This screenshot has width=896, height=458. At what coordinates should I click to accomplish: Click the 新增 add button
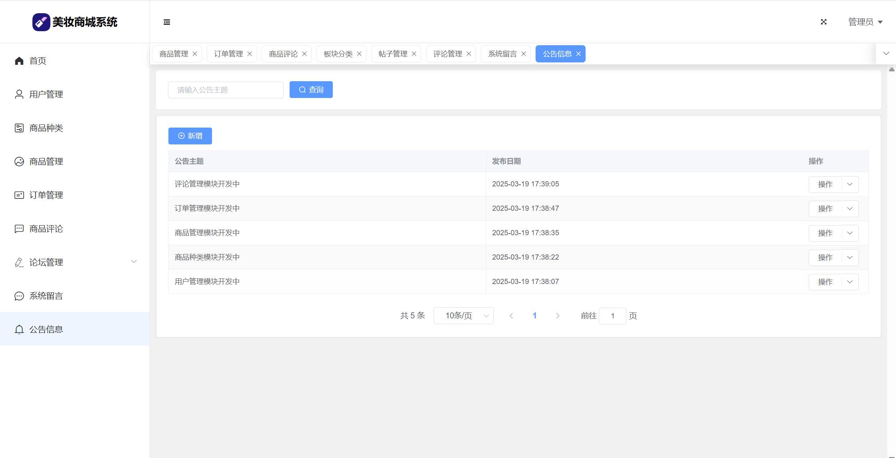pos(190,136)
